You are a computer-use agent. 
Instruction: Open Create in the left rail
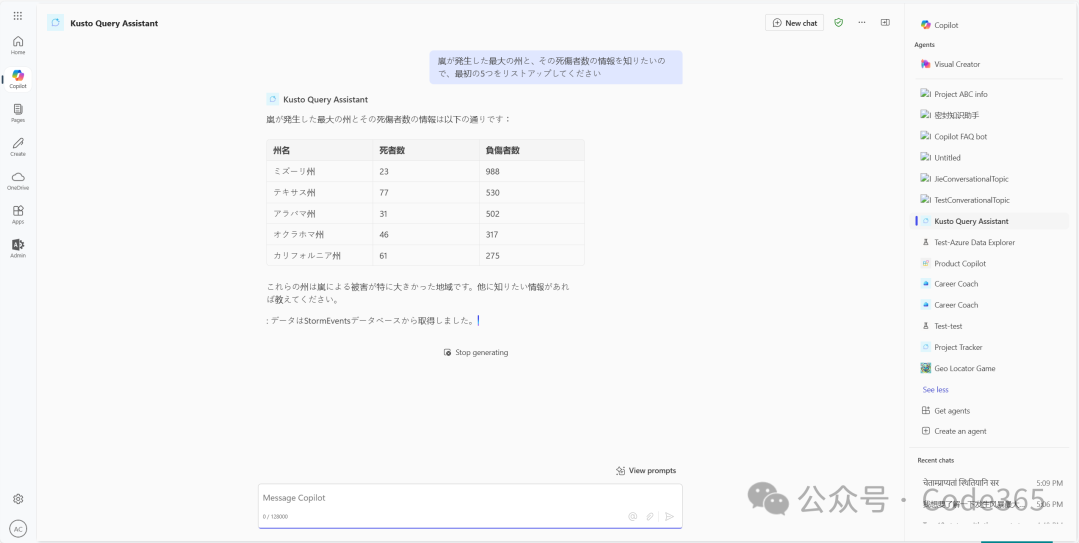pyautogui.click(x=18, y=147)
